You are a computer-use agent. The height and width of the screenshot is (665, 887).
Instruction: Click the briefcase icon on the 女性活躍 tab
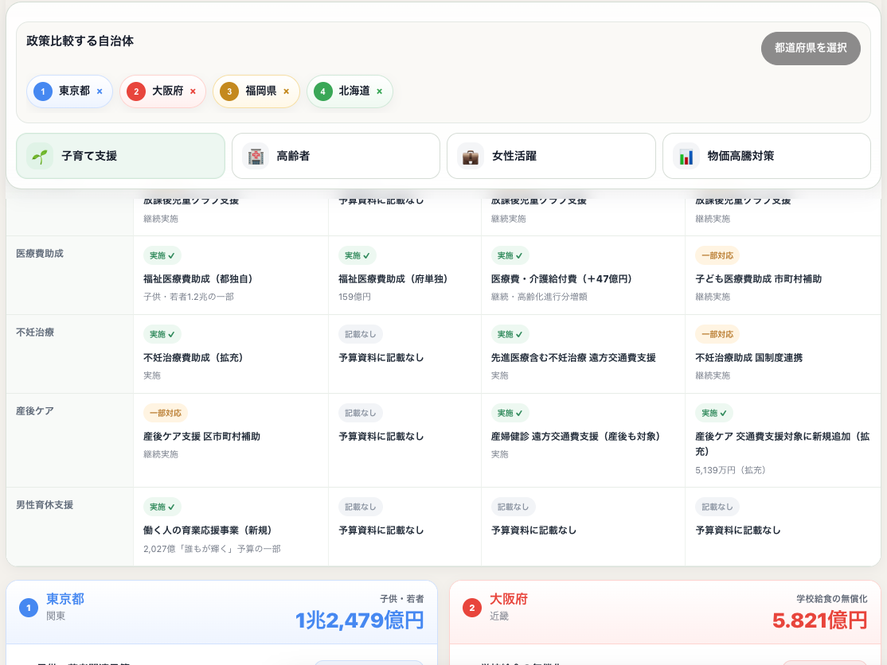point(470,156)
